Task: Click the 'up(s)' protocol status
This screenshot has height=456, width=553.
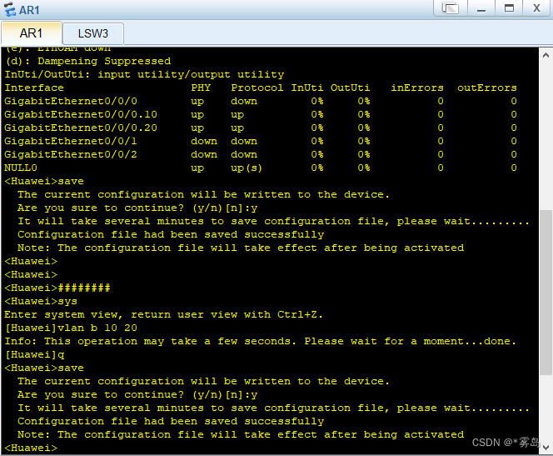Action: click(247, 168)
